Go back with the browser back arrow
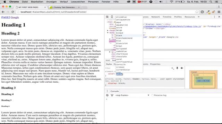Viewport: 222px width, 124px height. click(3, 12)
